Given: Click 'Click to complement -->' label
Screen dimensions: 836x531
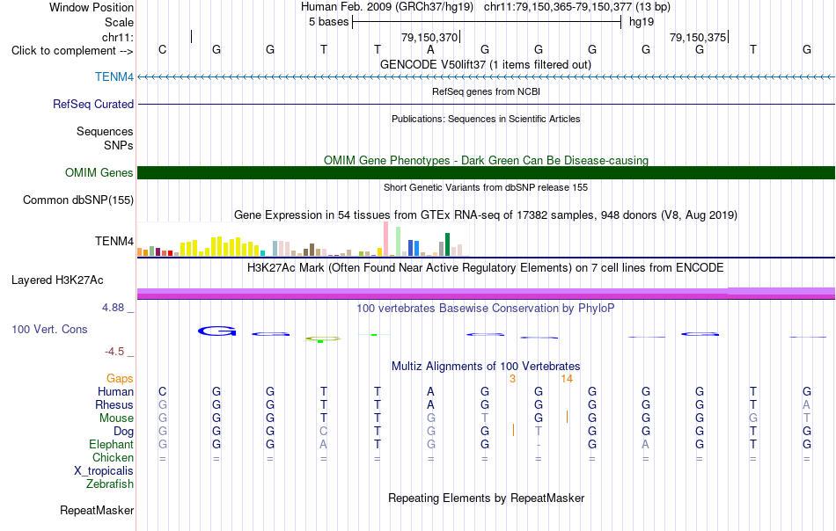Looking at the screenshot, I should (x=72, y=51).
